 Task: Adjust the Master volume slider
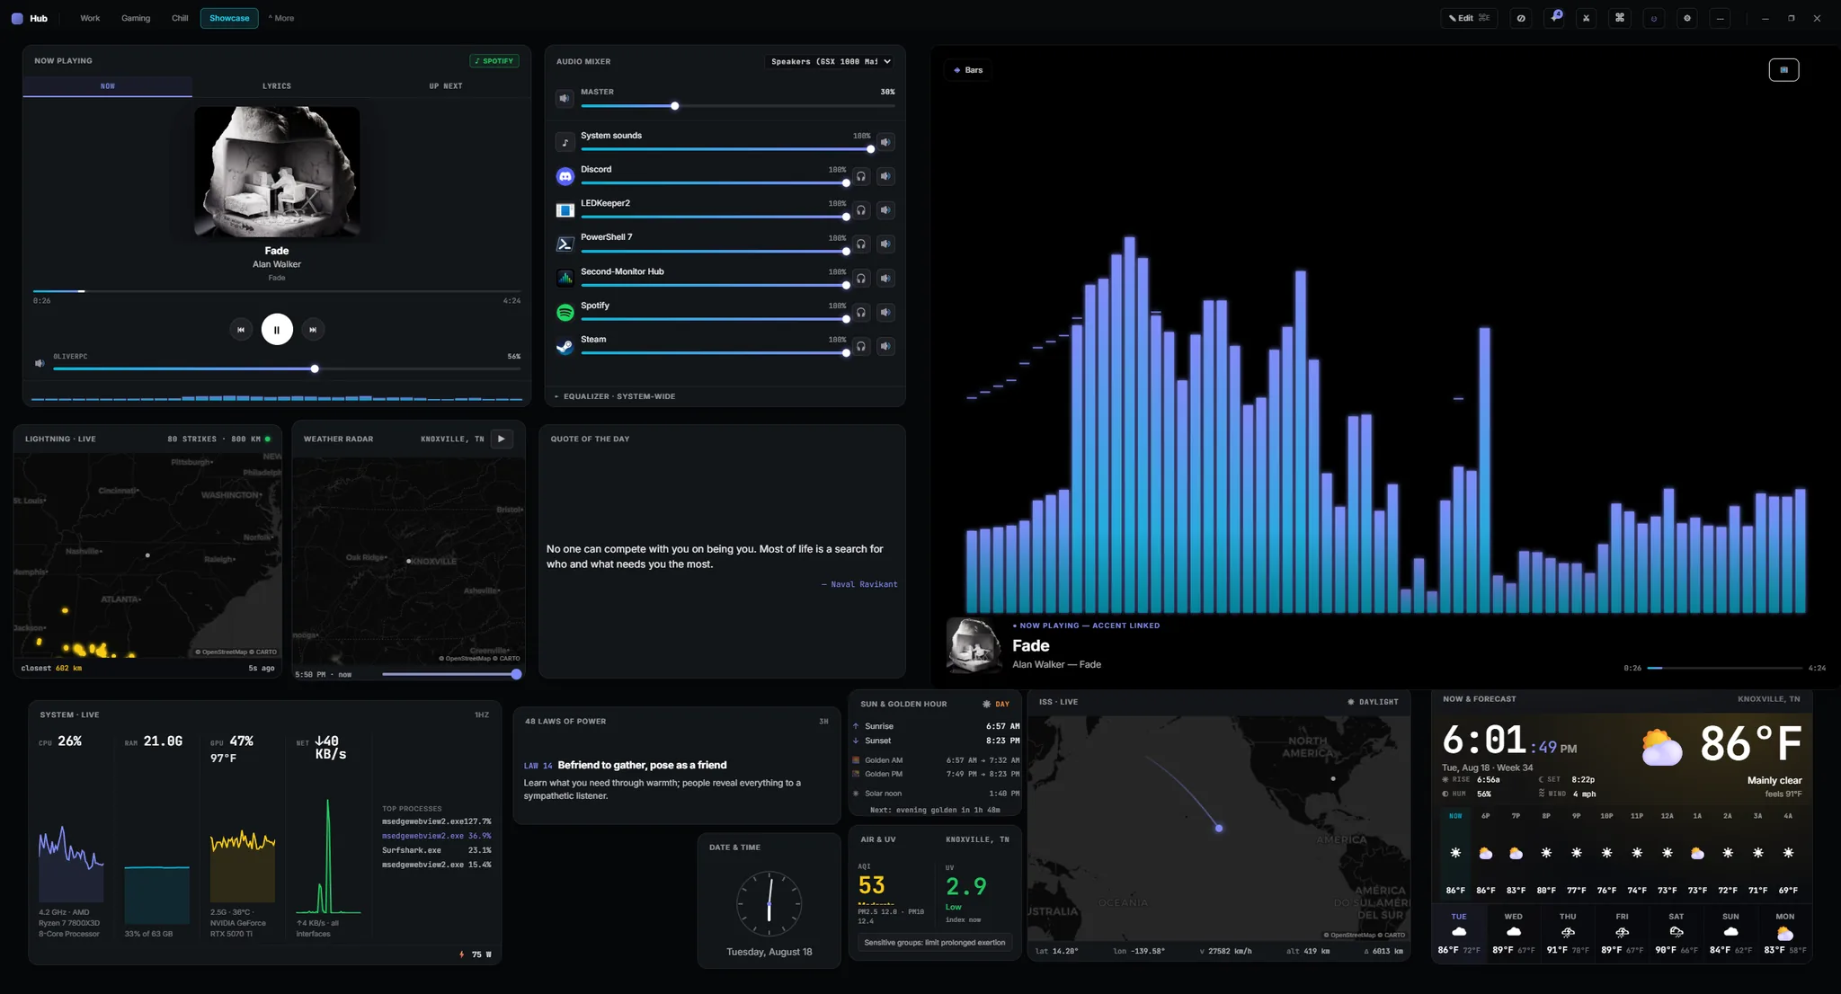[x=738, y=106]
